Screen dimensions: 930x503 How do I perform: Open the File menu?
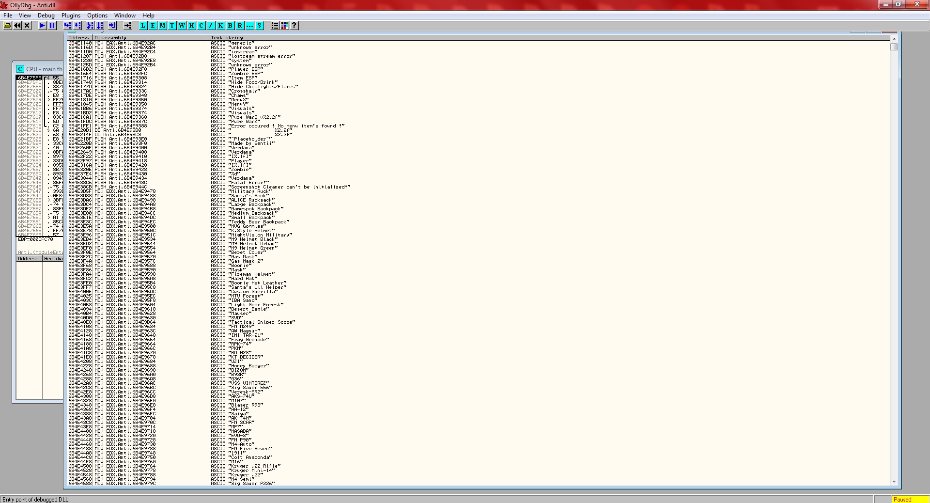click(x=8, y=16)
